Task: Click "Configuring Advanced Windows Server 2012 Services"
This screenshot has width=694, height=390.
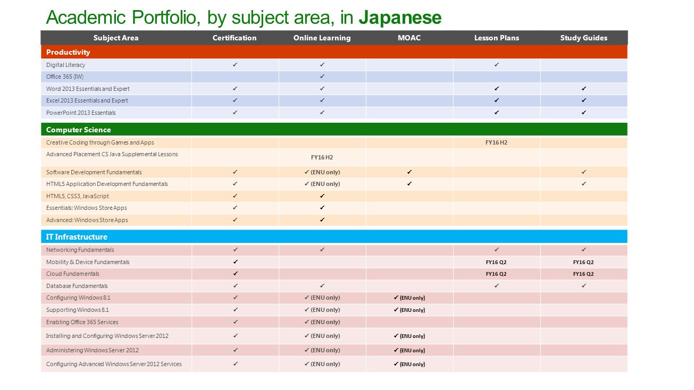Action: tap(114, 364)
